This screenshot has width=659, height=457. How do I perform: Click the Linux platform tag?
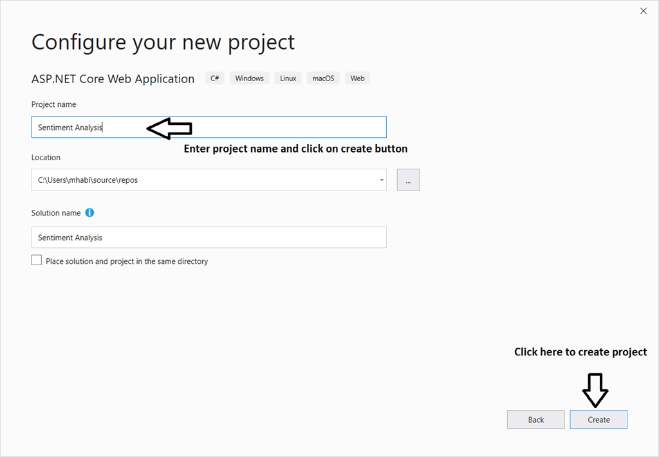(288, 79)
